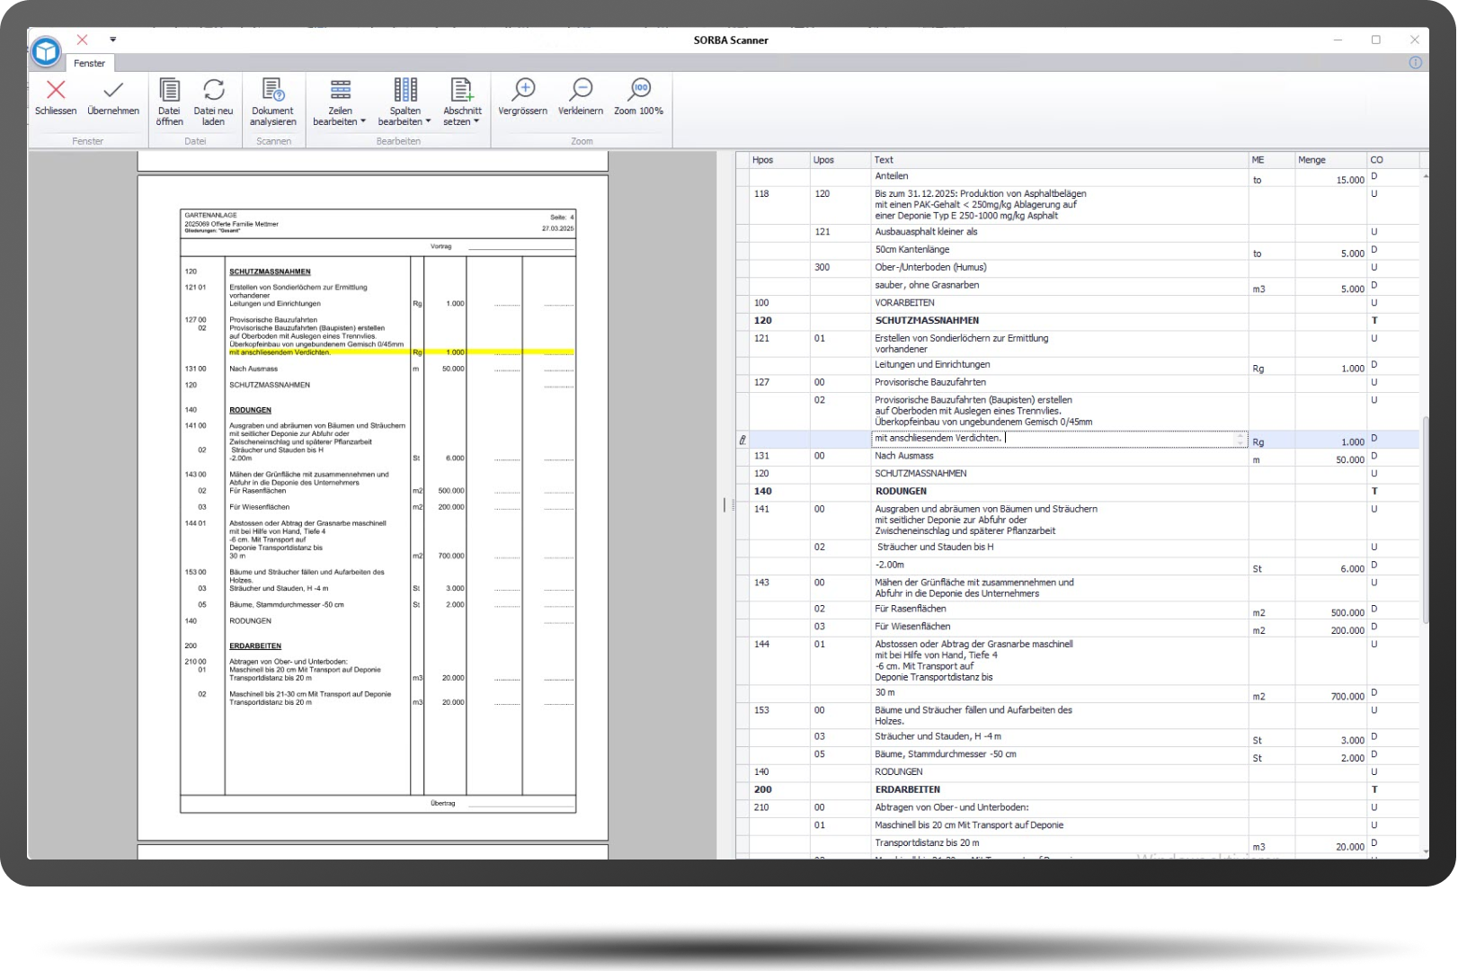
Task: Click the Menge column header
Action: 1329,160
